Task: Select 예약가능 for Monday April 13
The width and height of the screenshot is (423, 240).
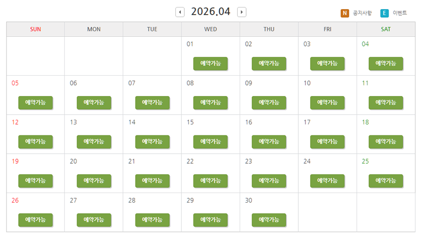Action: pos(94,141)
